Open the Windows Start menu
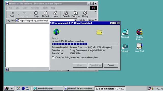 (9, 88)
